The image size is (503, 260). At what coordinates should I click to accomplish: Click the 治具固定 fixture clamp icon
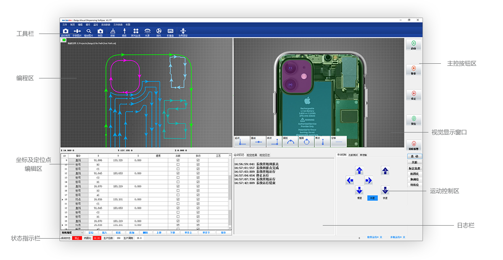pyautogui.click(x=183, y=31)
